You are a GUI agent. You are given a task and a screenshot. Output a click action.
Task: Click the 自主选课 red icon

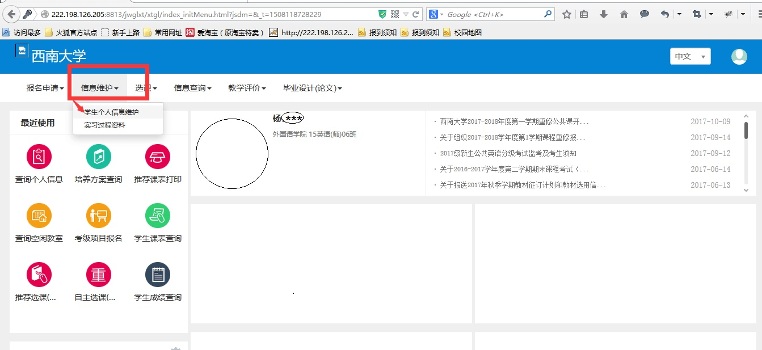98,275
